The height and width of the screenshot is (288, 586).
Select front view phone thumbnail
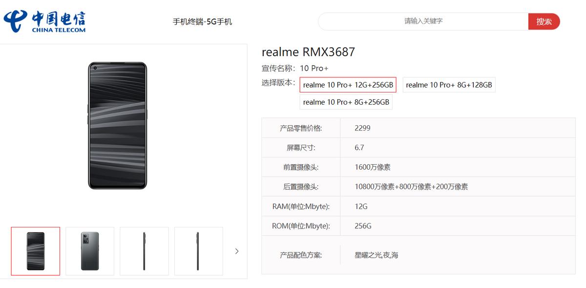pos(36,251)
